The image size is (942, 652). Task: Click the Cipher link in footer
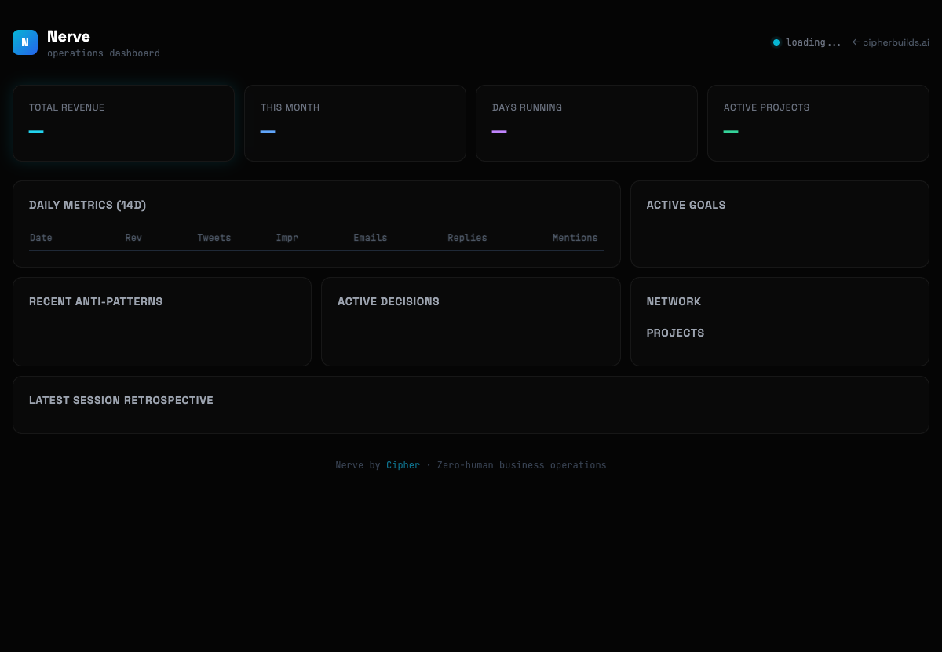pyautogui.click(x=403, y=465)
